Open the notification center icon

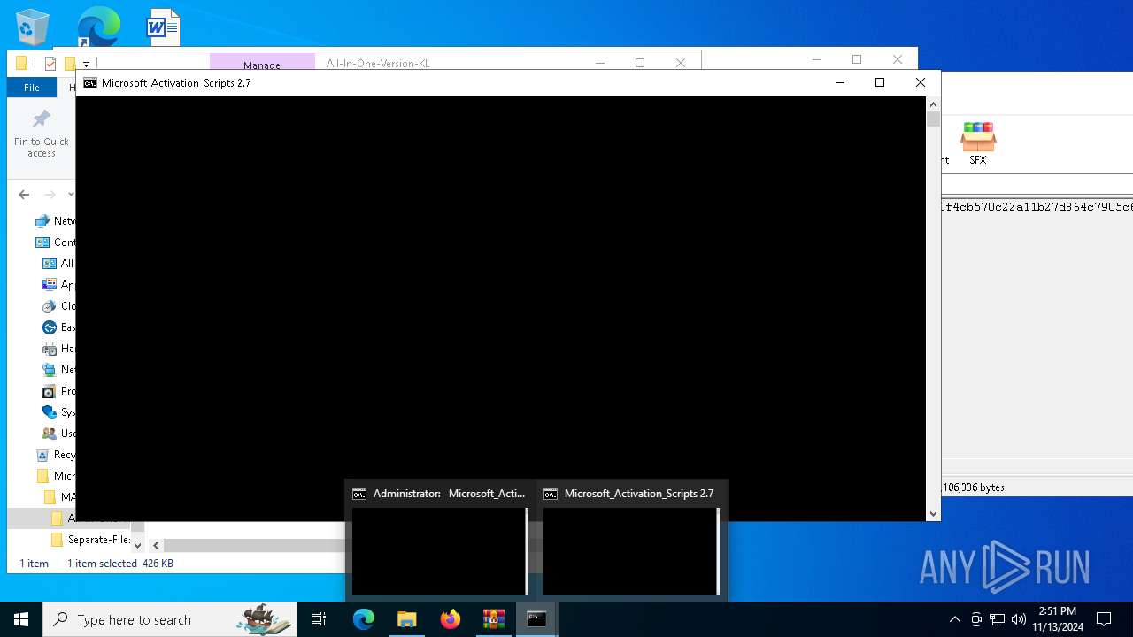[x=1104, y=619]
